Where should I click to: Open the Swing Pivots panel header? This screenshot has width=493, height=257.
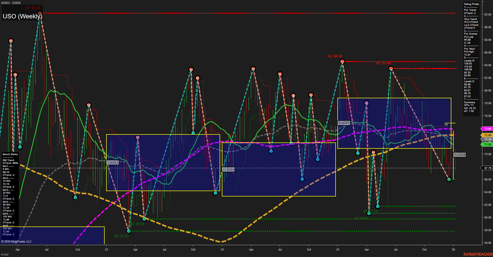471,4
